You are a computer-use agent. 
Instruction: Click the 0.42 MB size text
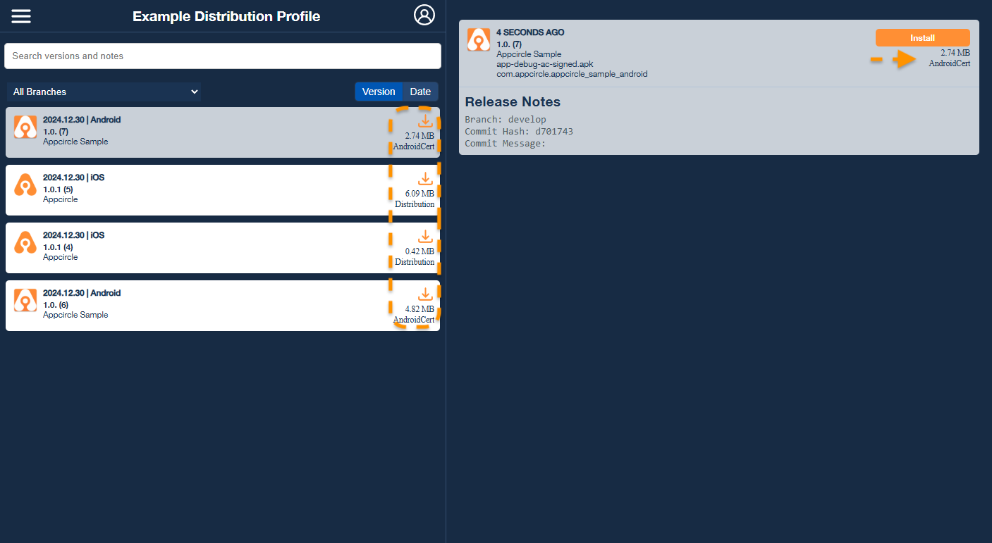(420, 251)
